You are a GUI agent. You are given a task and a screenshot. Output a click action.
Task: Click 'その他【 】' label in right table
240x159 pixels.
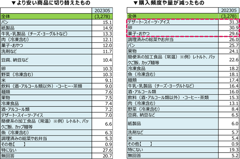(140, 144)
